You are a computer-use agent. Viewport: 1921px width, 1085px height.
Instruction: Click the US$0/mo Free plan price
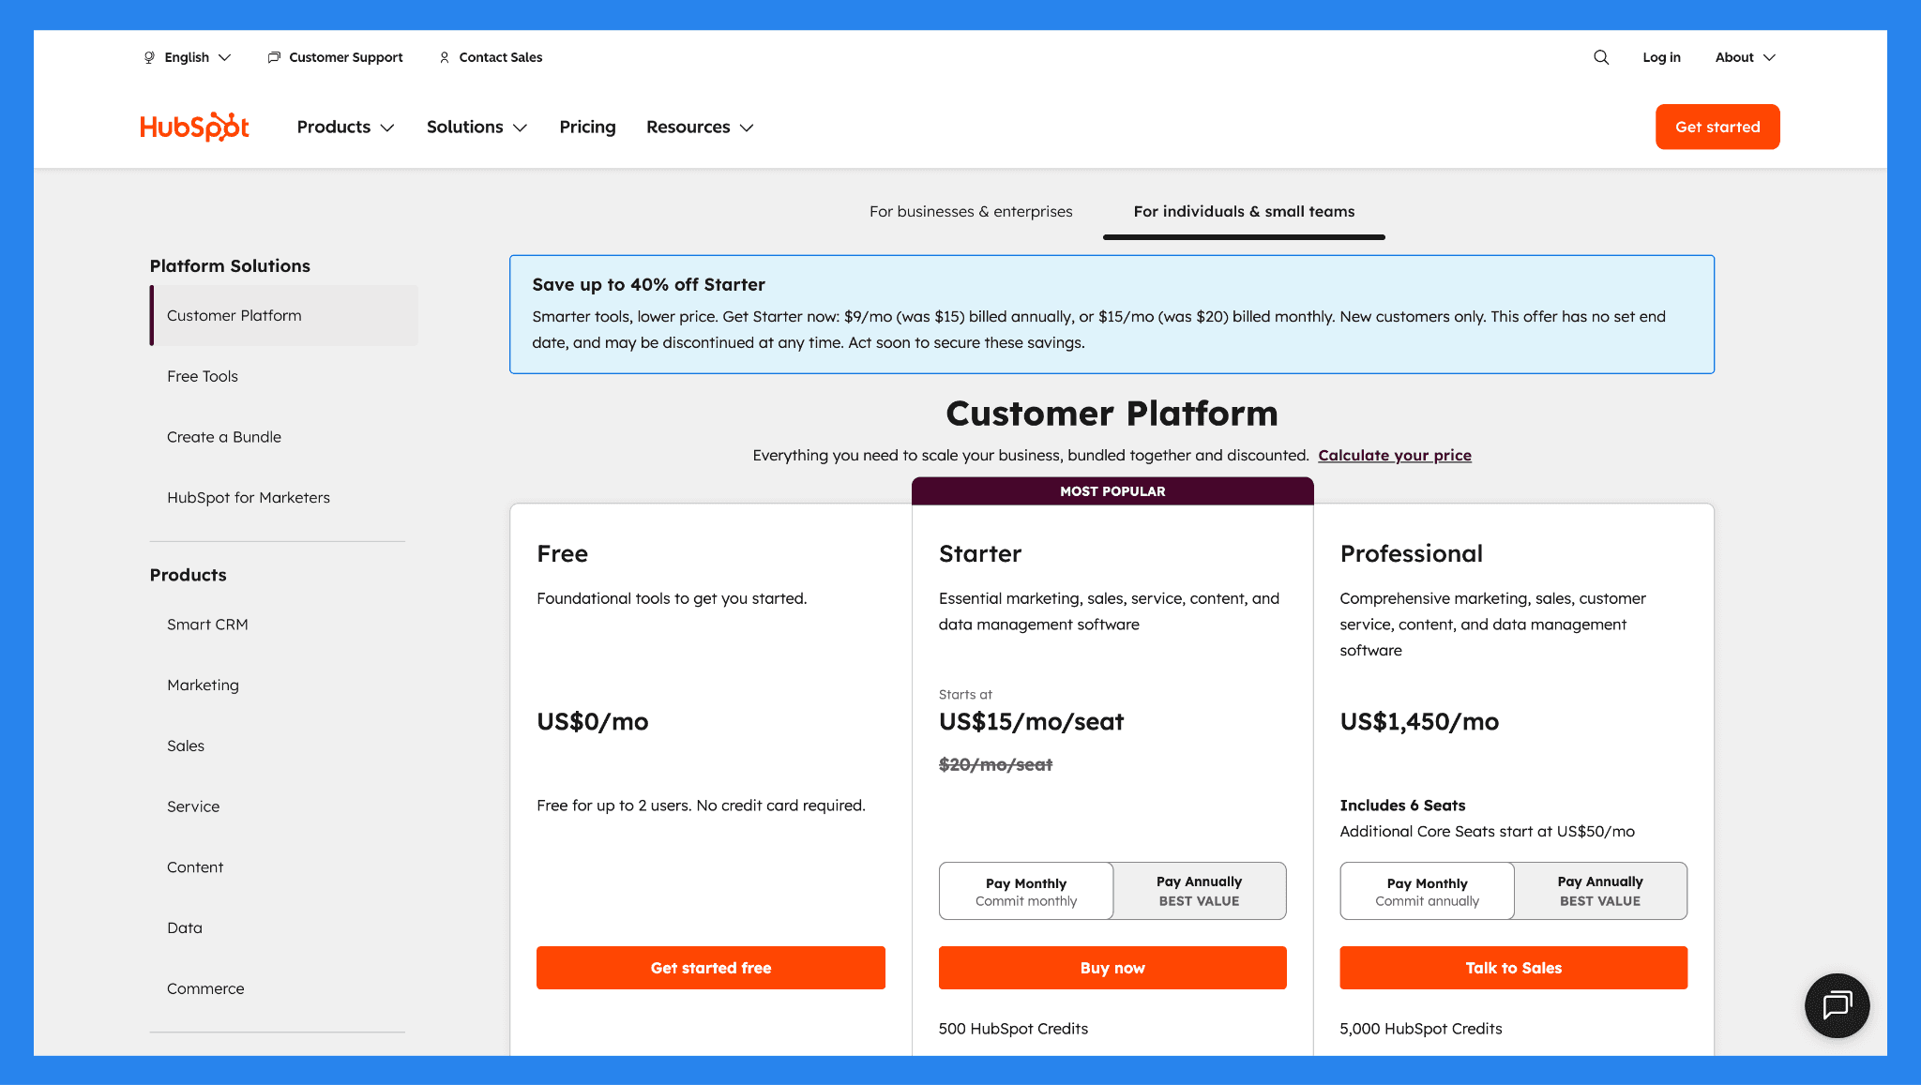592,721
